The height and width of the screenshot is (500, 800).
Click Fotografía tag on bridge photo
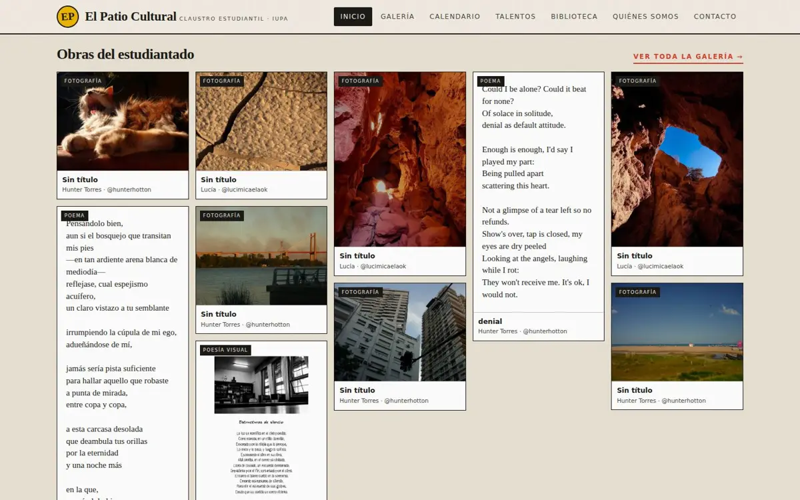pyautogui.click(x=221, y=216)
